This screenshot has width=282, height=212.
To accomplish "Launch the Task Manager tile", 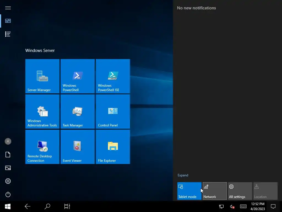I will 77,112.
